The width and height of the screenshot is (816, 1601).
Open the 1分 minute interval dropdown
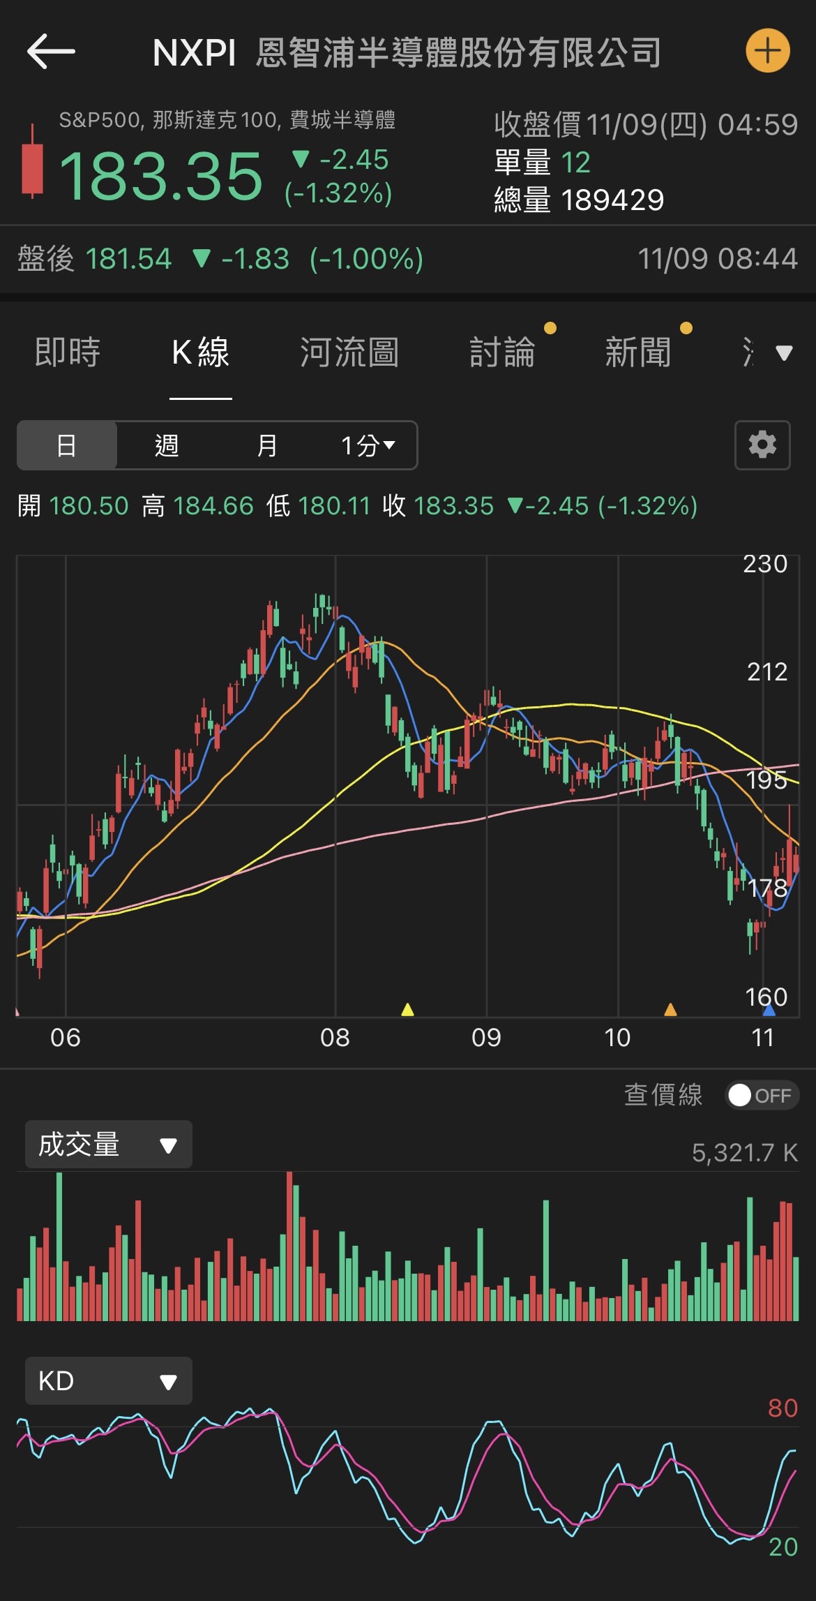click(368, 445)
